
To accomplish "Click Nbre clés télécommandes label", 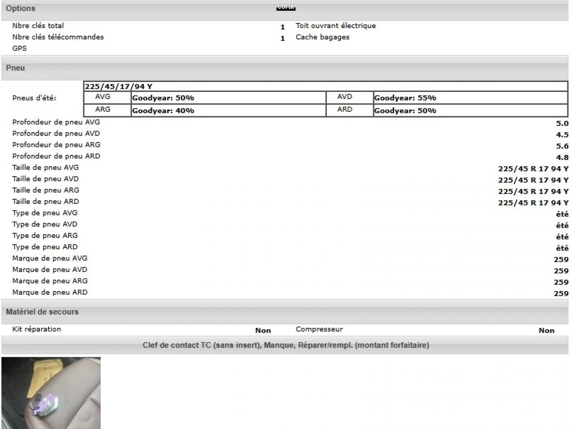I will pos(58,37).
